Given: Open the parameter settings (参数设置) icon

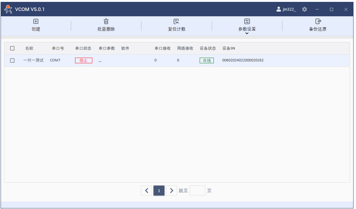Looking at the screenshot, I should pos(247,21).
